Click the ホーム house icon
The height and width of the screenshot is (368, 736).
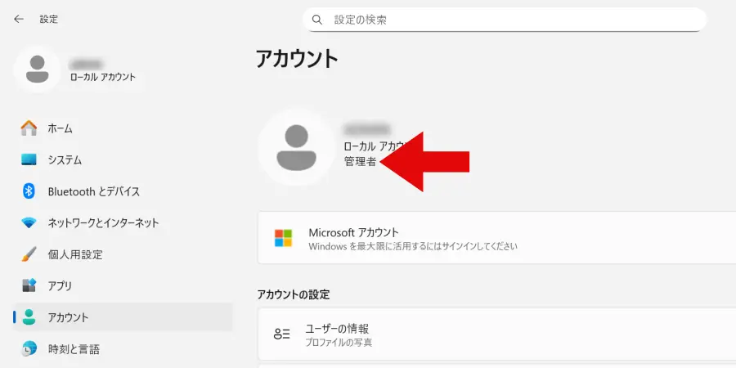point(29,128)
